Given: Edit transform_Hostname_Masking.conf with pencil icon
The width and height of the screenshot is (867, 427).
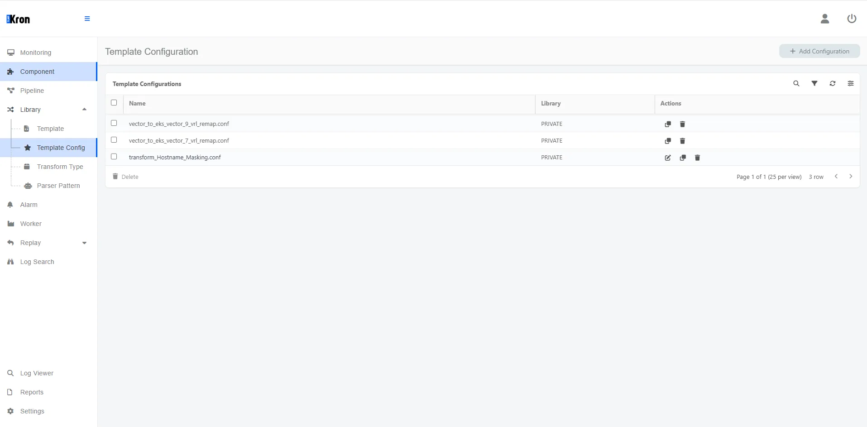Looking at the screenshot, I should pos(668,158).
